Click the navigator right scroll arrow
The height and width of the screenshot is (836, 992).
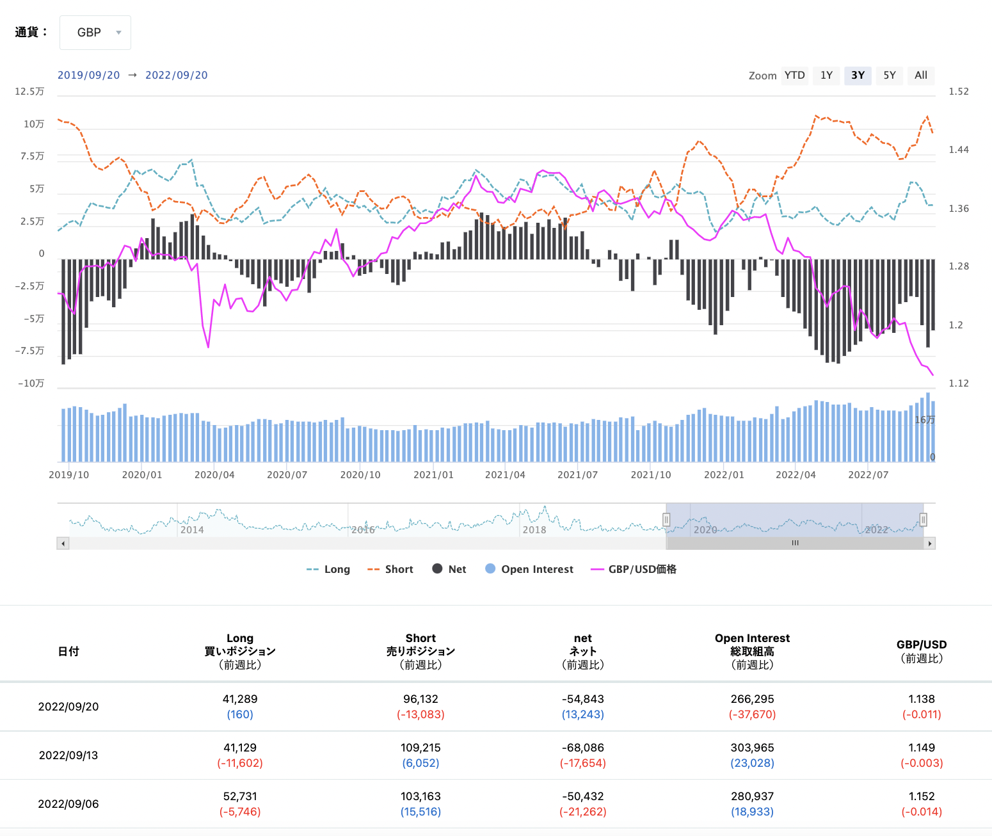(929, 543)
